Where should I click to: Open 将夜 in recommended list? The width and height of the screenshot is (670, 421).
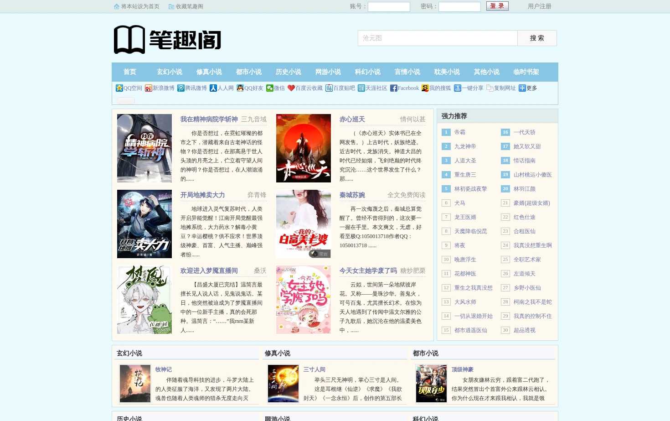coord(460,245)
